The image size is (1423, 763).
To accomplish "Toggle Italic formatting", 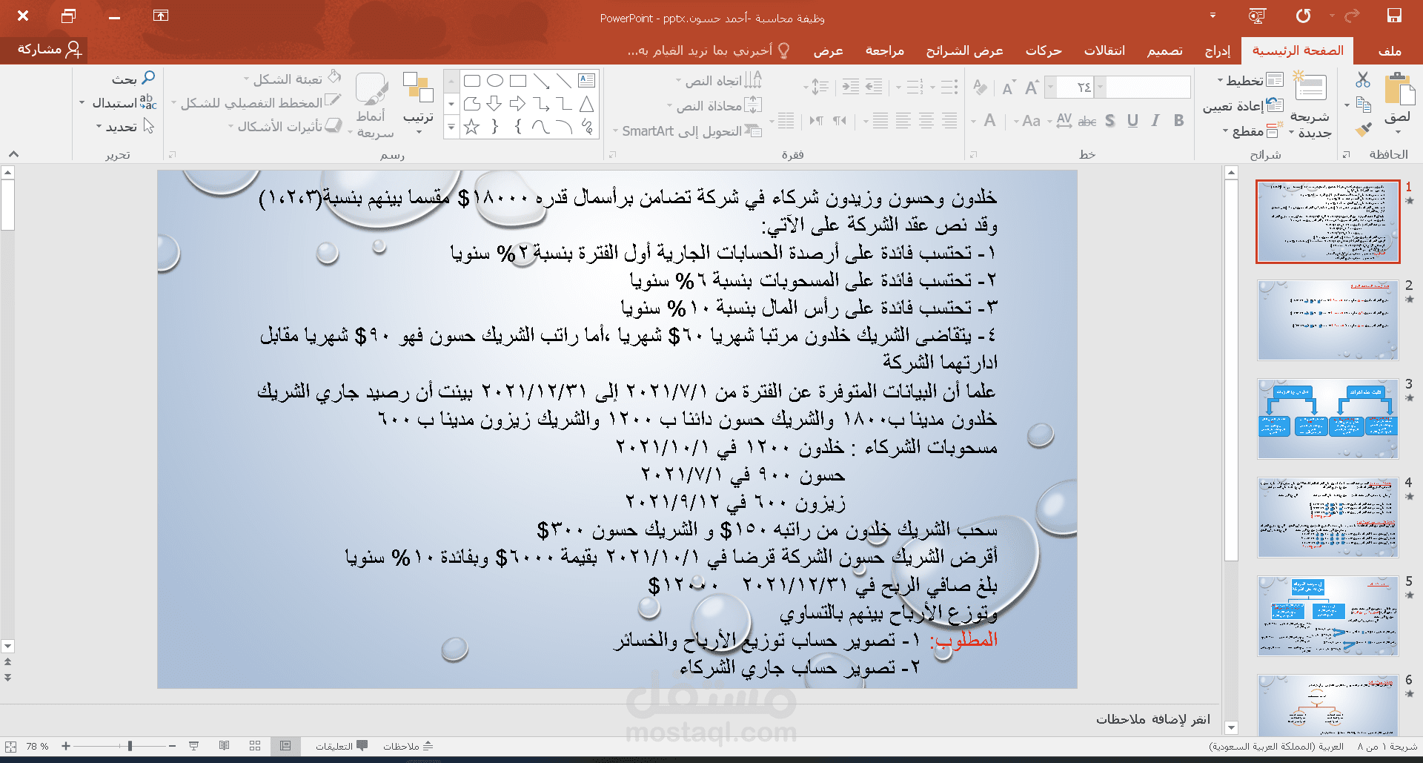I will (1155, 120).
